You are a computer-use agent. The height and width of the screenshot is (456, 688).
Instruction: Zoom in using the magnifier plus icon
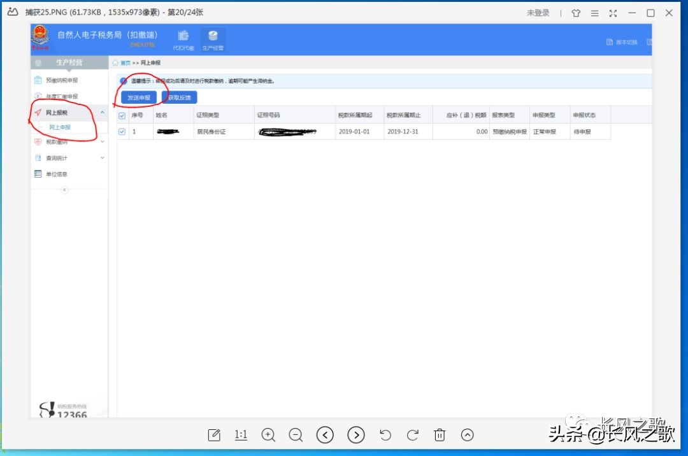268,435
